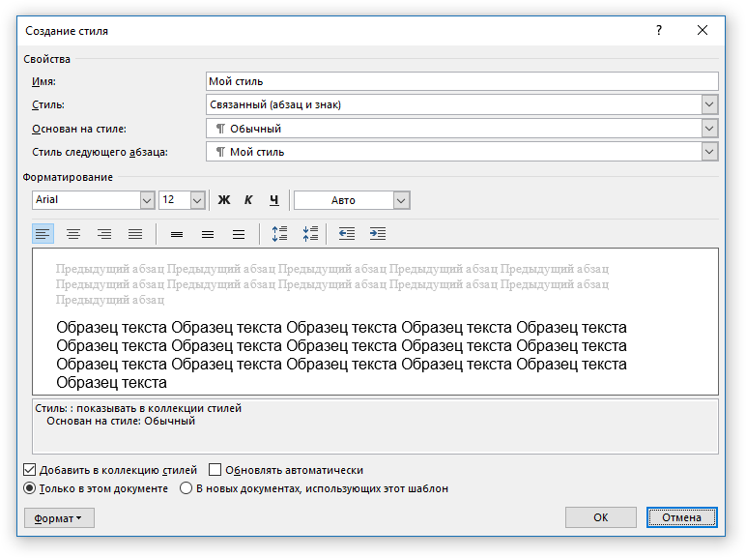The width and height of the screenshot is (746, 558).
Task: Decrease paragraph spacing
Action: click(310, 234)
